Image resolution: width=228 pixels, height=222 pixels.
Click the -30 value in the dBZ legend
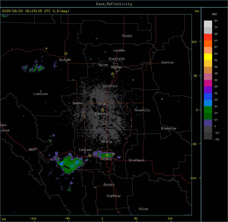point(217,139)
